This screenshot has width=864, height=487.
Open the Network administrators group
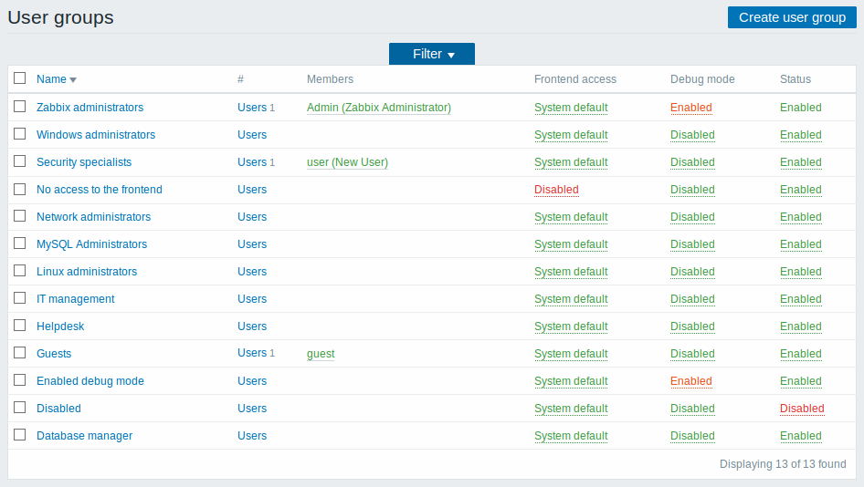(93, 217)
